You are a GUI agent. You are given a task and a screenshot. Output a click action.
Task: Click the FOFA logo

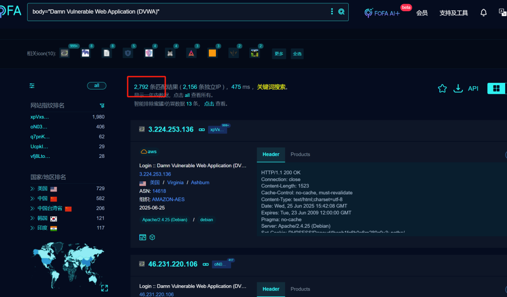[10, 11]
